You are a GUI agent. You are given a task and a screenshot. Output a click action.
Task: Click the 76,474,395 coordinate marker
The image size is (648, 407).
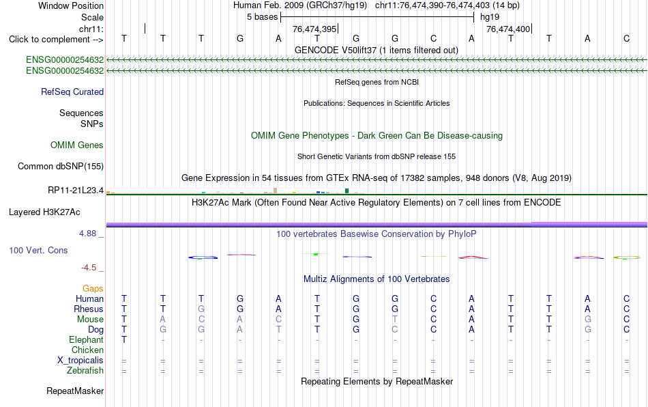tap(315, 29)
